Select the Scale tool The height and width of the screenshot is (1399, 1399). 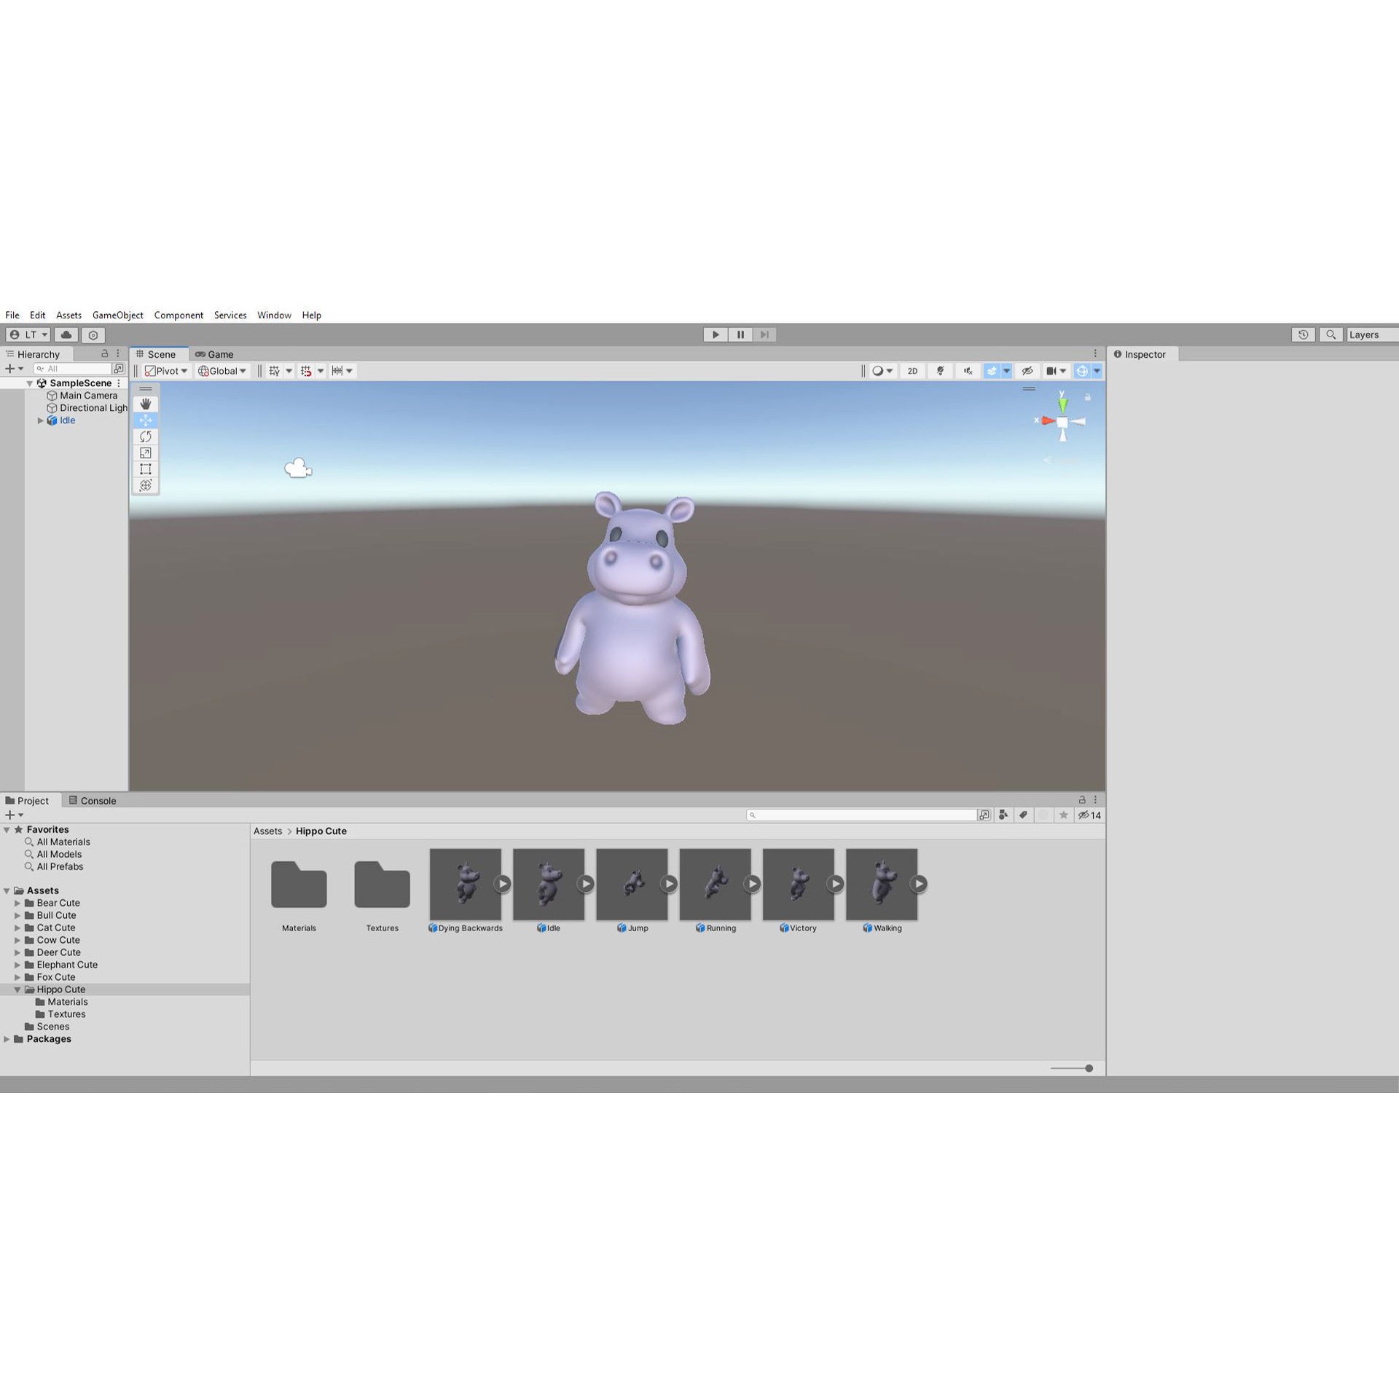(146, 452)
